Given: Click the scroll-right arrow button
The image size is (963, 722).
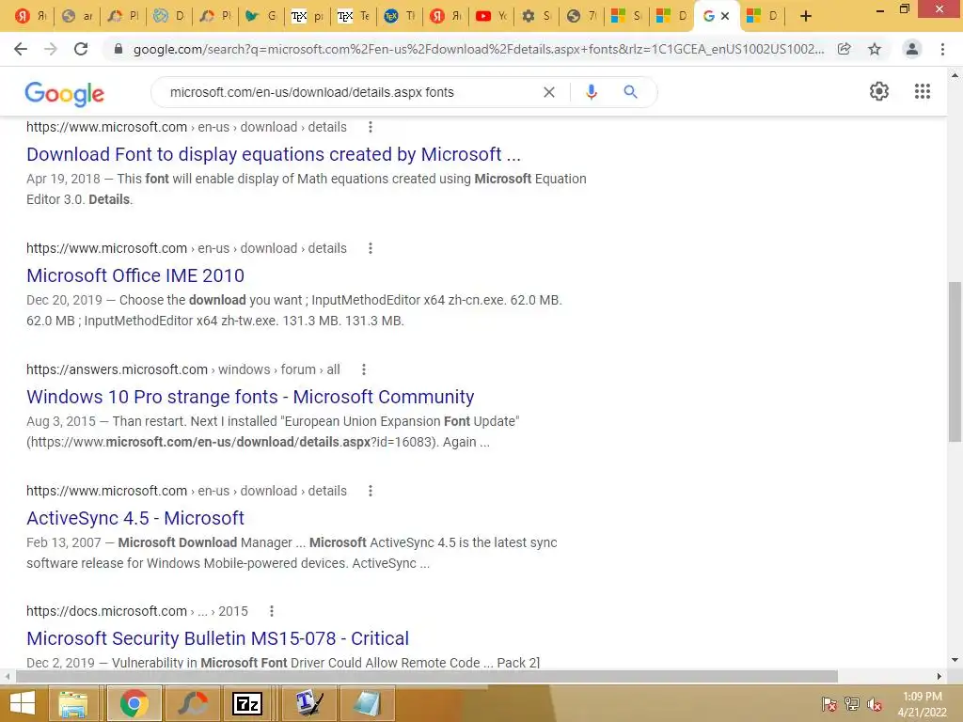Looking at the screenshot, I should (x=939, y=677).
